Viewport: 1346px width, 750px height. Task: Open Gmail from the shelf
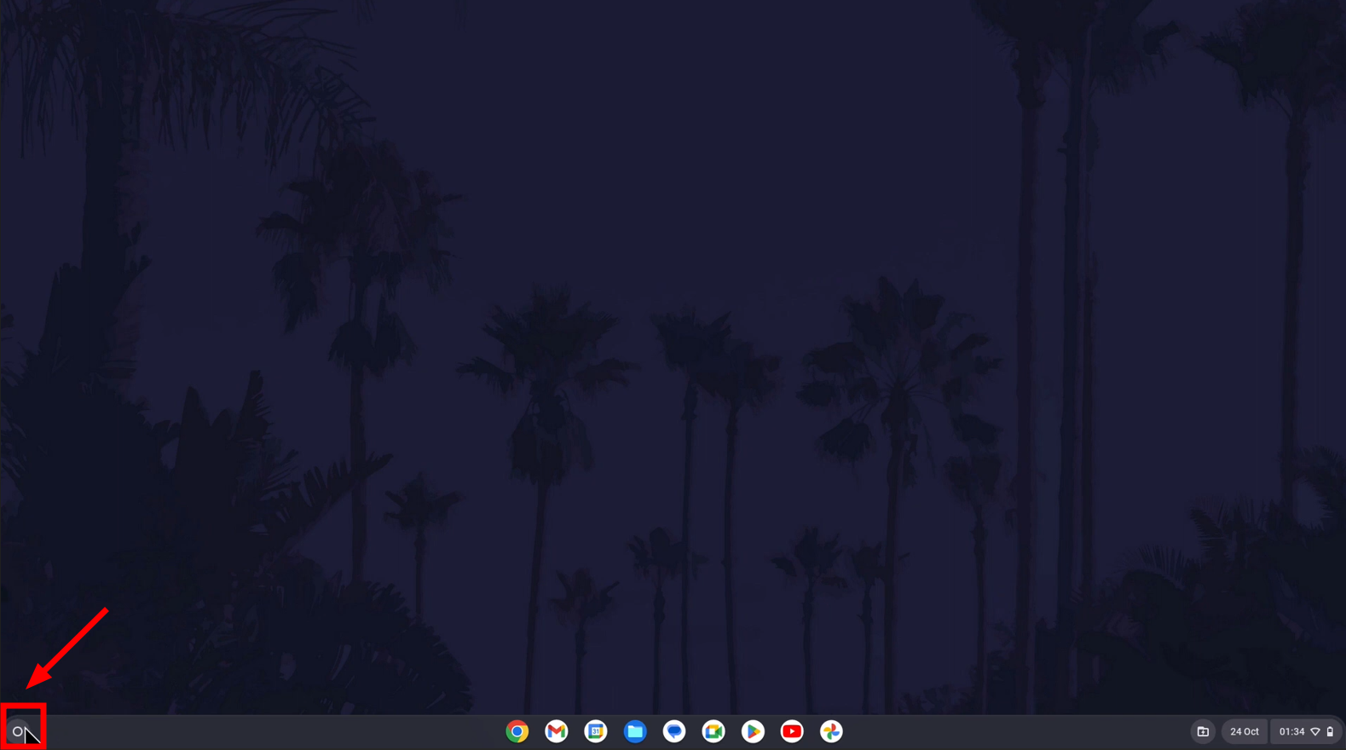pos(556,731)
